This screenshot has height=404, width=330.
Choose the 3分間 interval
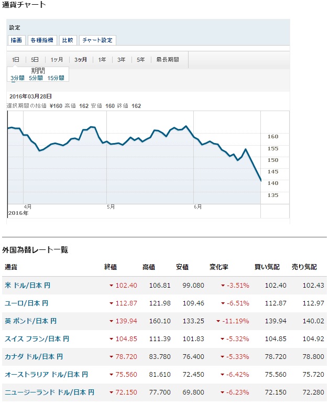[x=18, y=78]
